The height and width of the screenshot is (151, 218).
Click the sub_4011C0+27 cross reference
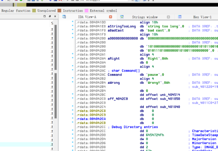pyautogui.click(x=205, y=103)
